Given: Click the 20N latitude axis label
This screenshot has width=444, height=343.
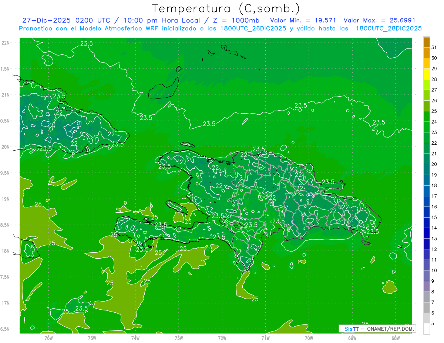Looking at the screenshot, I should point(6,147).
